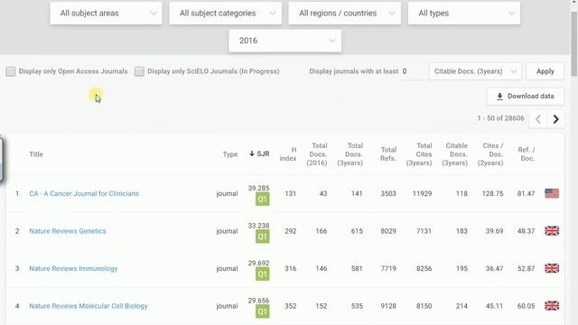The image size is (578, 325).
Task: Click H index value 292
Action: click(291, 231)
